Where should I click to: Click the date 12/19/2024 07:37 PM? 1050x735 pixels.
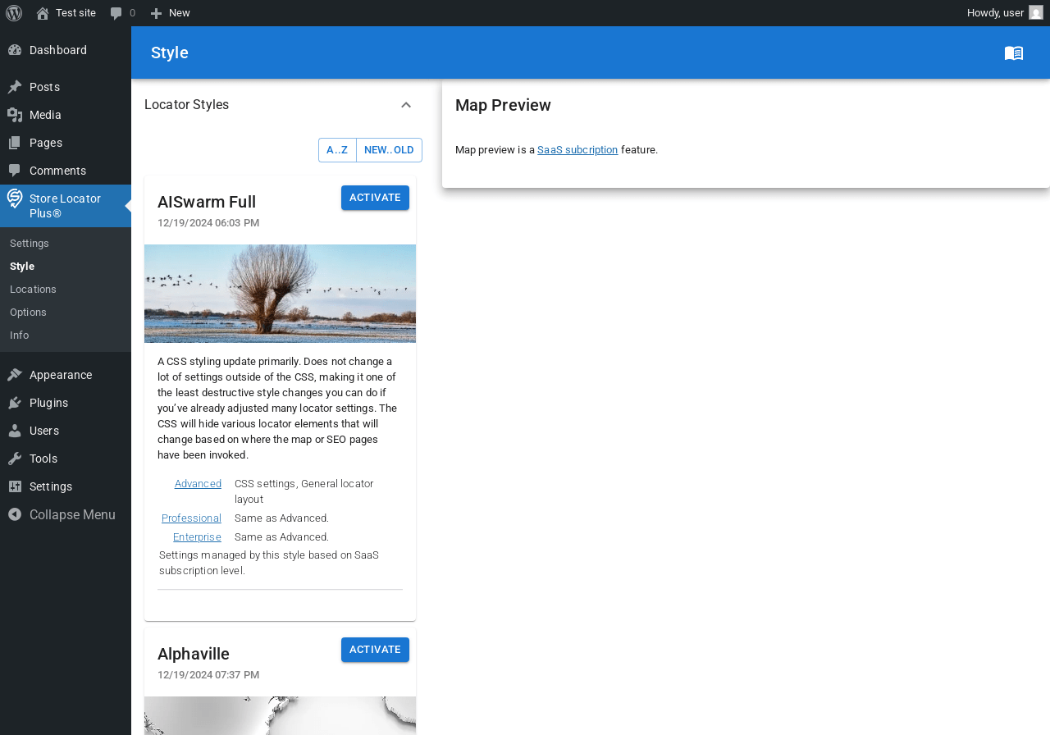click(208, 675)
